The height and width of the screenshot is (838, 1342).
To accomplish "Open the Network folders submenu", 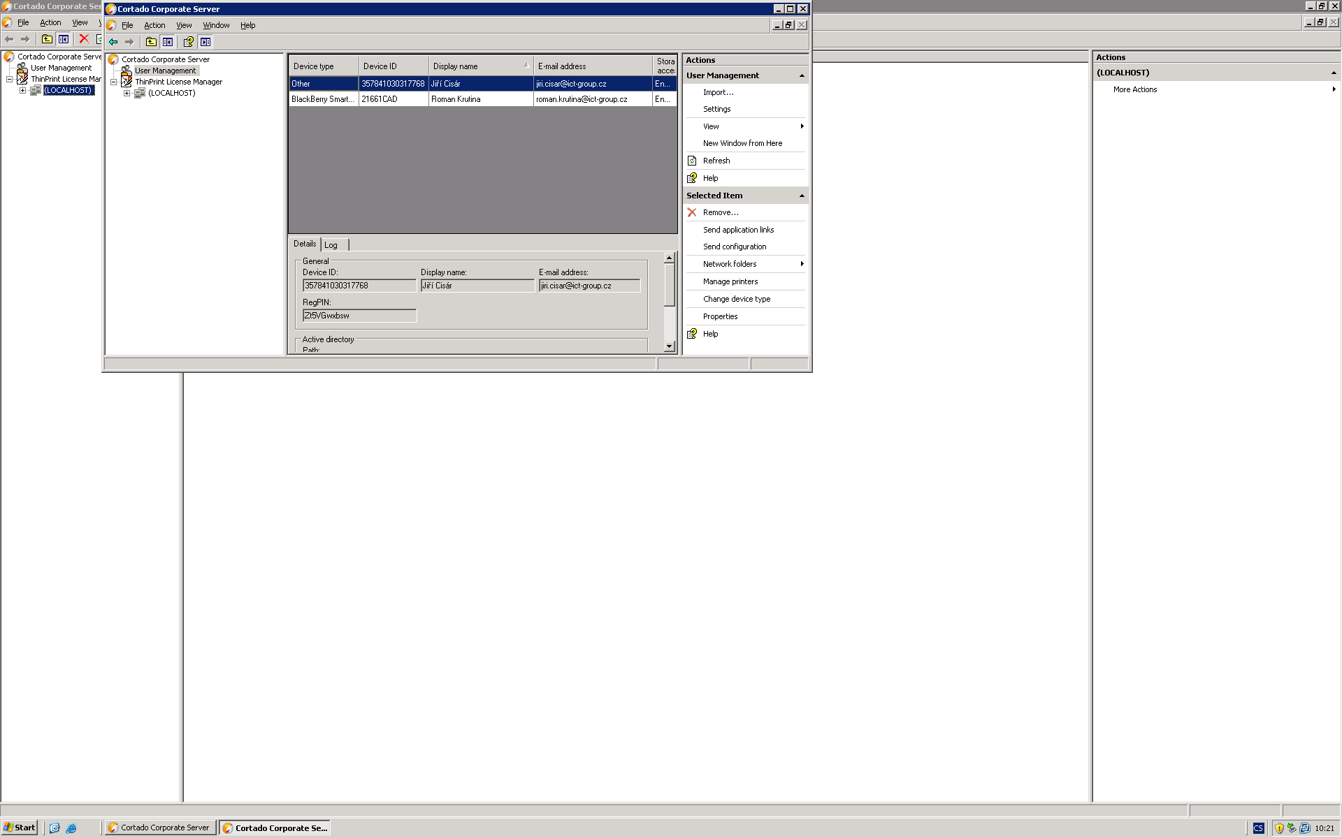I will [730, 264].
